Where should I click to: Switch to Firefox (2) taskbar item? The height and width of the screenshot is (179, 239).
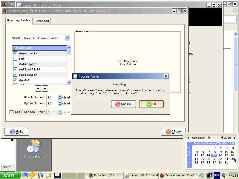click(105, 175)
